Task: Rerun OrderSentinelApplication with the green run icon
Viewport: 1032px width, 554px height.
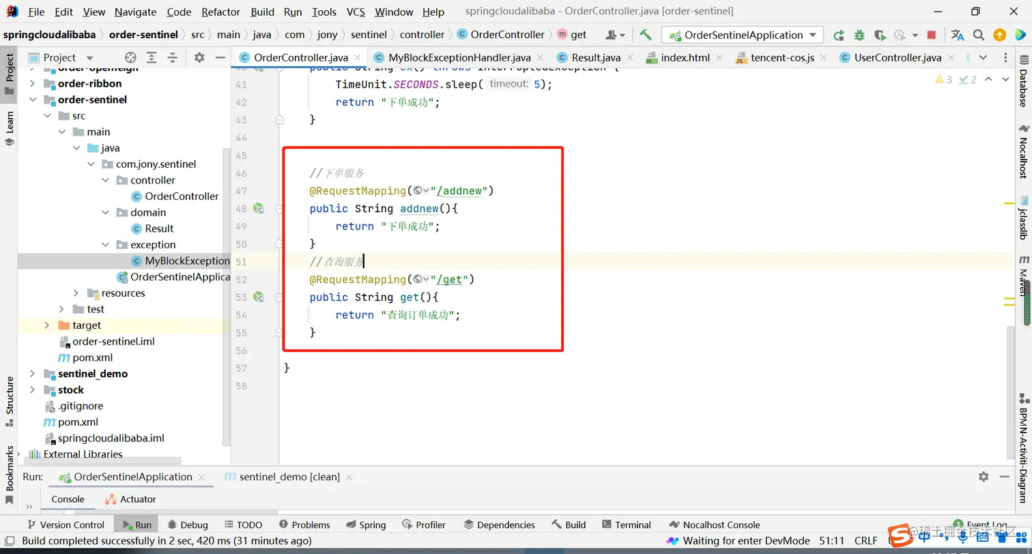Action: pyautogui.click(x=838, y=35)
